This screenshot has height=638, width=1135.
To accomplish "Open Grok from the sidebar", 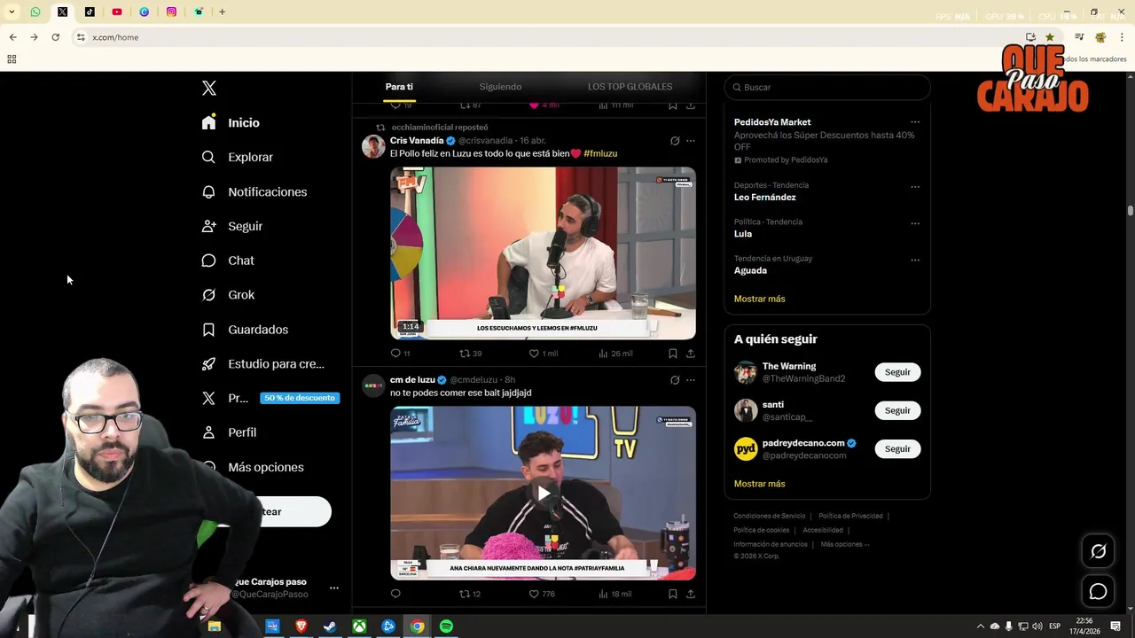I will (x=228, y=295).
